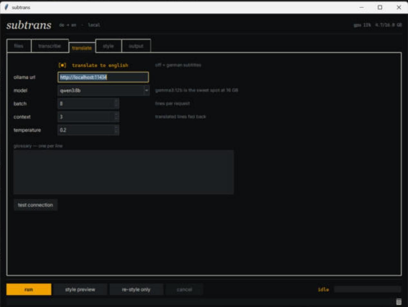Viewport: 408px width, 307px height.
Task: Toggle the translate to english checkbox
Action: point(62,65)
